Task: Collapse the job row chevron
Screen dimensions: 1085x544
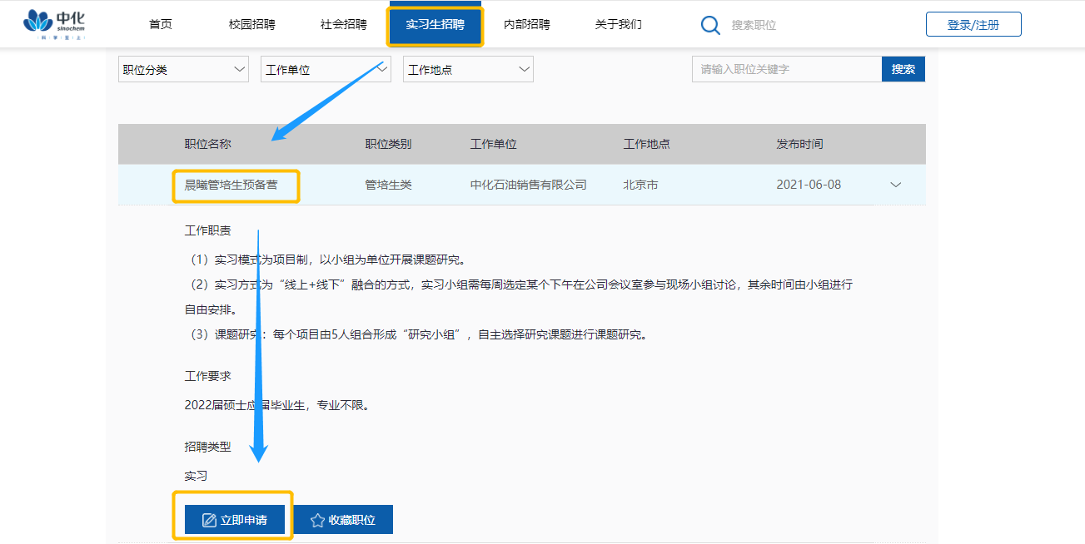Action: click(x=896, y=185)
